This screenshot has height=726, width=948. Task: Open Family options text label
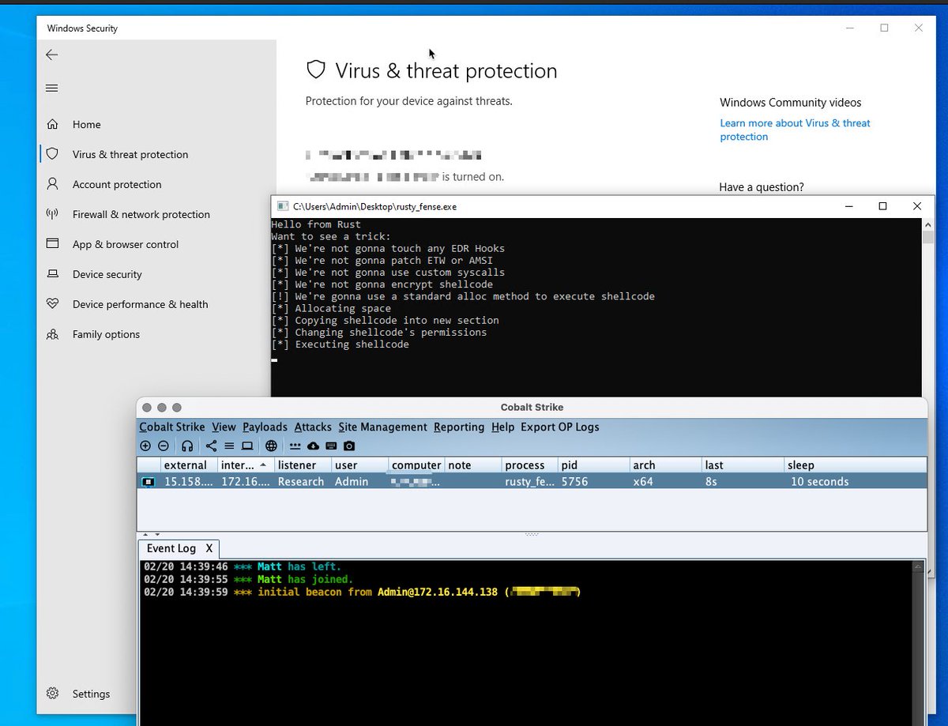[x=106, y=334]
